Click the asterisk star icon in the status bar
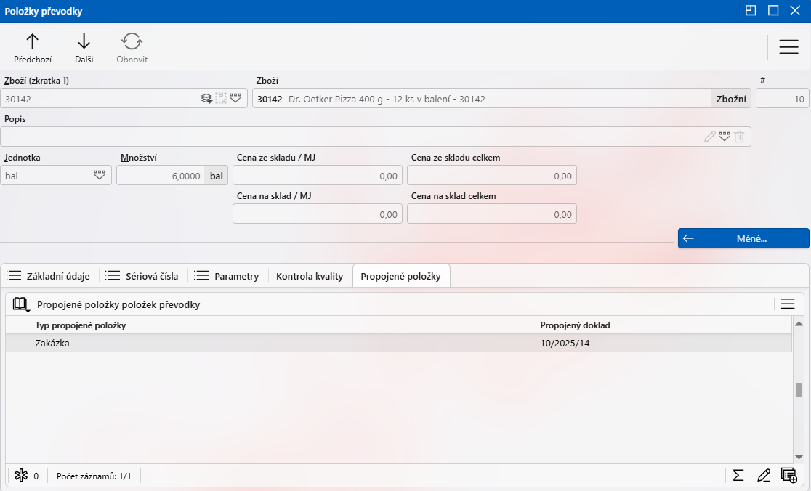Image resolution: width=811 pixels, height=491 pixels. [21, 476]
